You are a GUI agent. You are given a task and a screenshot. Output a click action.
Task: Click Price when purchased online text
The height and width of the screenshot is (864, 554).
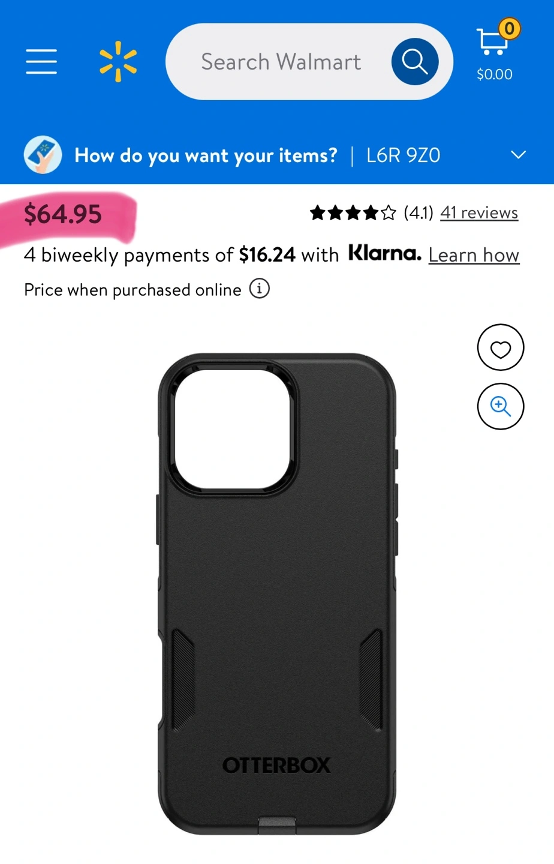(x=133, y=290)
